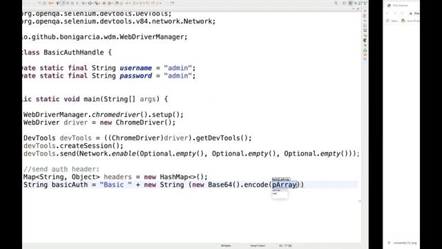The height and width of the screenshot is (249, 442).
Task: Open the Apps bookmark in browser
Action: [x=392, y=21]
